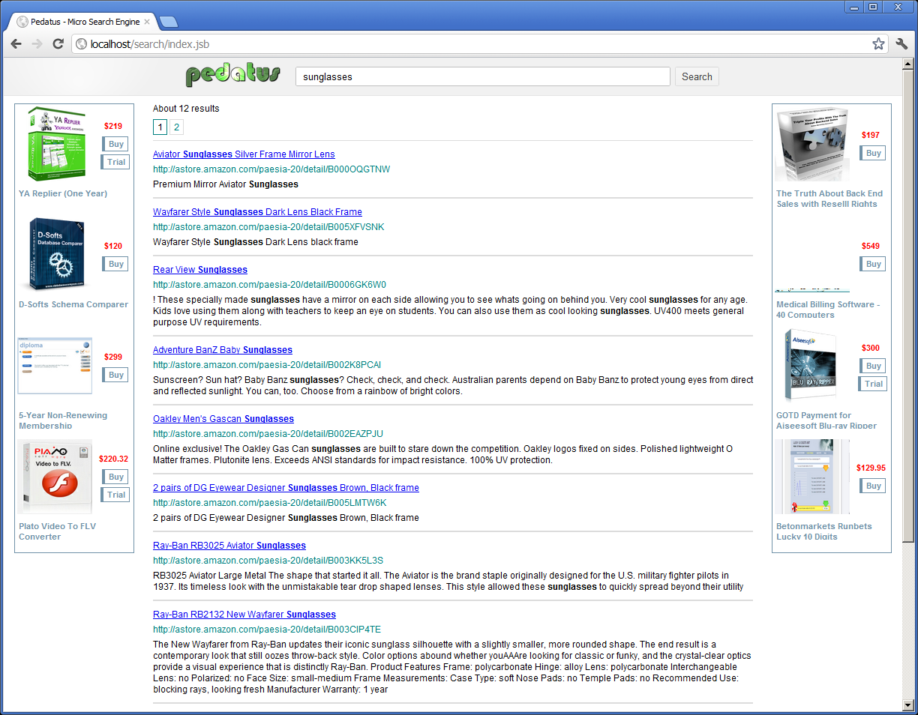Click the URL ending B002K8PCAI
918x715 pixels.
click(267, 365)
